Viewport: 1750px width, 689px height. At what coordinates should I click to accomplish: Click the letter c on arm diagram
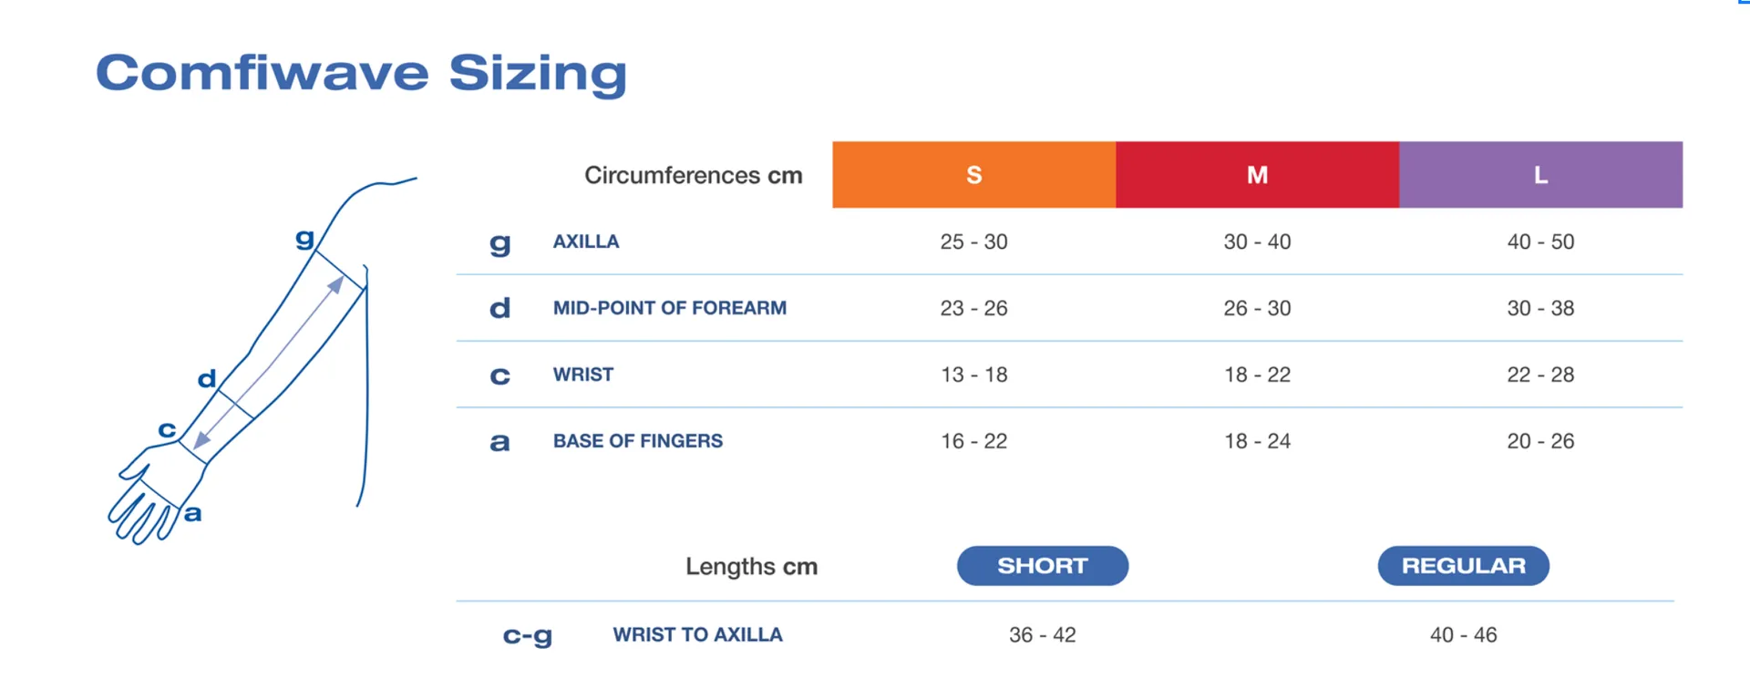click(x=167, y=429)
